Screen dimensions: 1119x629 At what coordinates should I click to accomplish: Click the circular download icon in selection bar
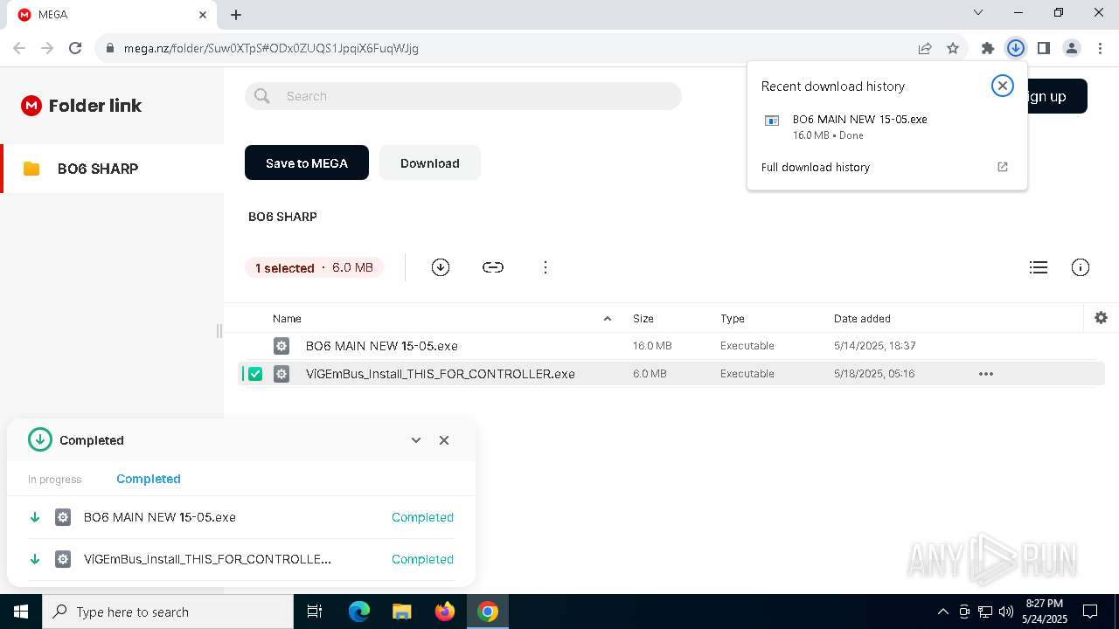coord(441,267)
